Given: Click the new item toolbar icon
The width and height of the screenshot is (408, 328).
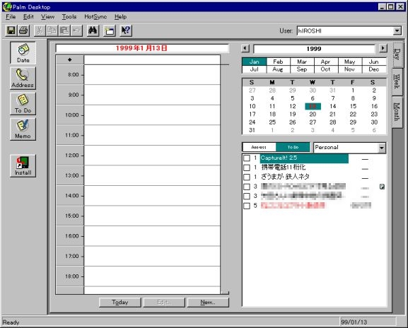Looking at the screenshot, I should click(x=110, y=30).
